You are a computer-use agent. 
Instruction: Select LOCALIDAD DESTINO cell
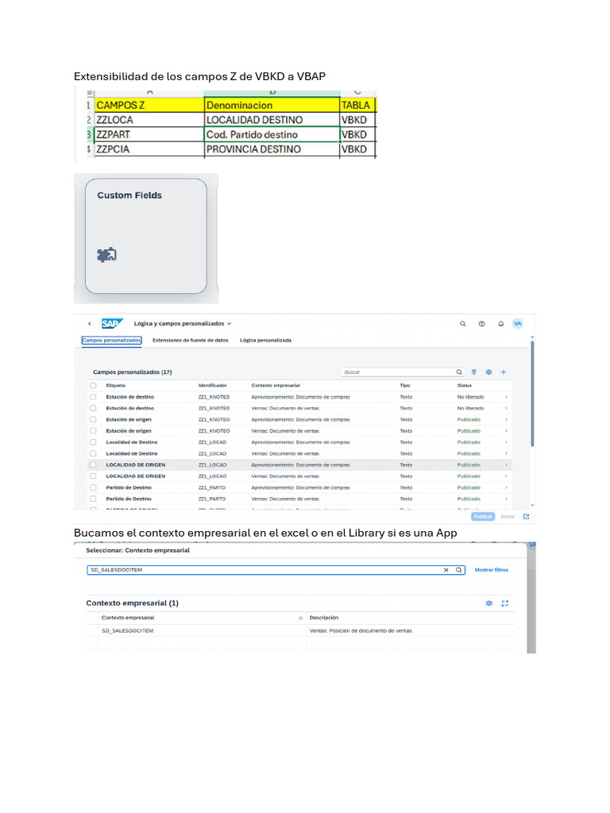272,120
